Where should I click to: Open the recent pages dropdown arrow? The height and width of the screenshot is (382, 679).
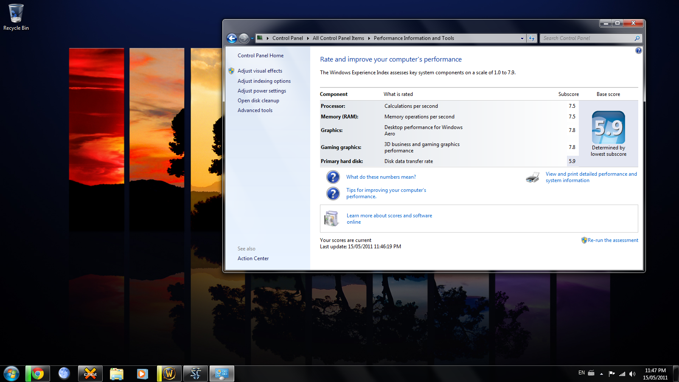tap(252, 39)
